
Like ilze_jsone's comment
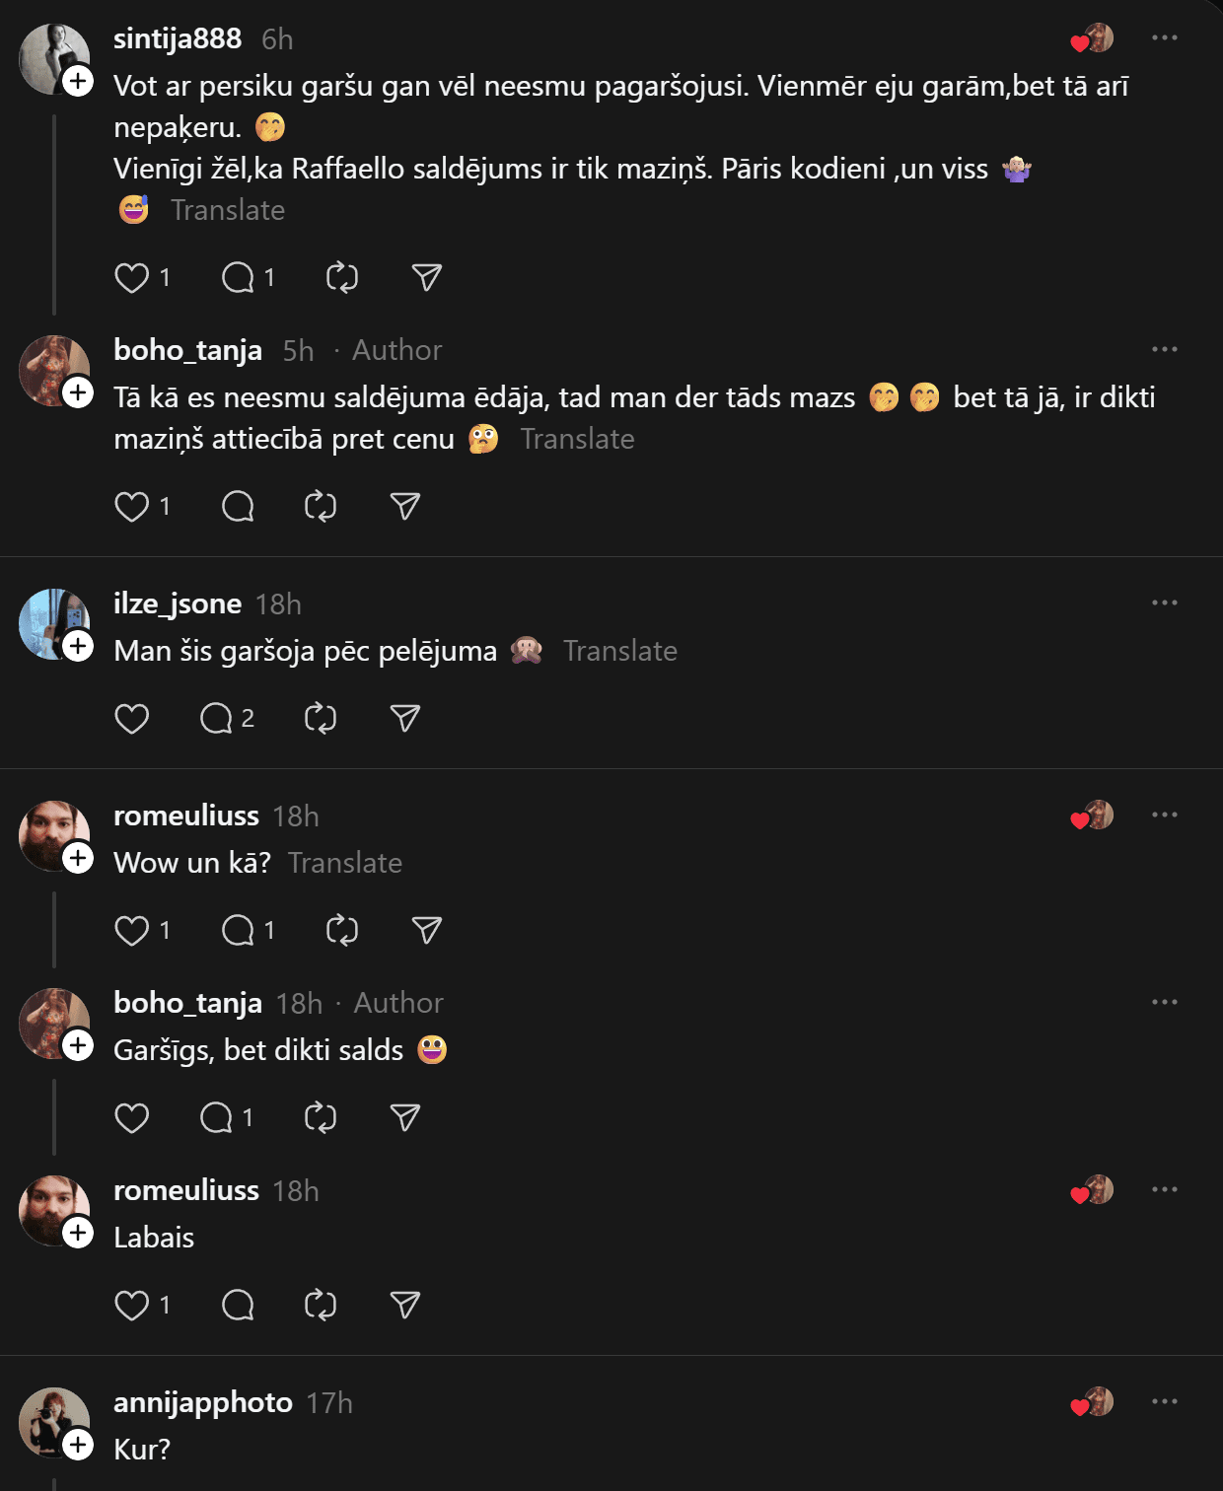[132, 719]
